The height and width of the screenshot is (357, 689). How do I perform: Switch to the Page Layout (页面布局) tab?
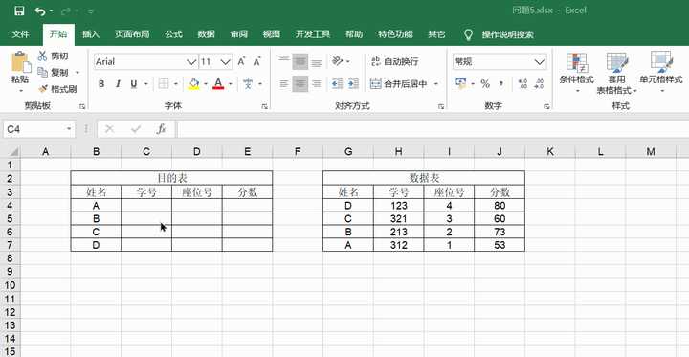[132, 34]
